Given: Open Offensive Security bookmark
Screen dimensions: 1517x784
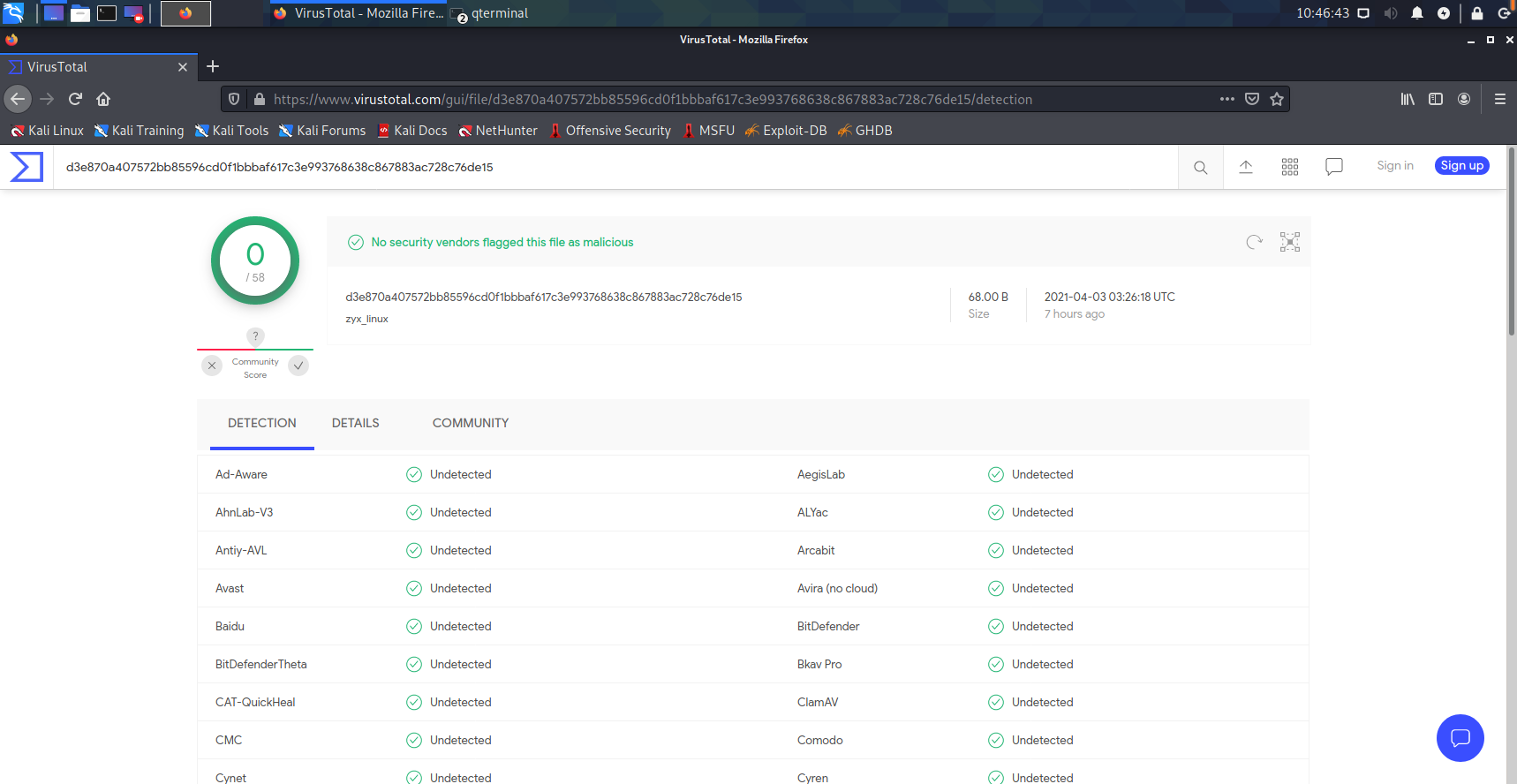Looking at the screenshot, I should pyautogui.click(x=610, y=131).
